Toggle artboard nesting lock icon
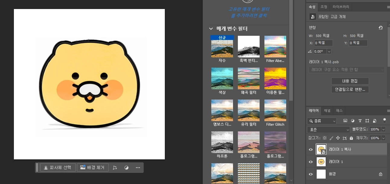This screenshot has width=390, height=184. click(345, 138)
